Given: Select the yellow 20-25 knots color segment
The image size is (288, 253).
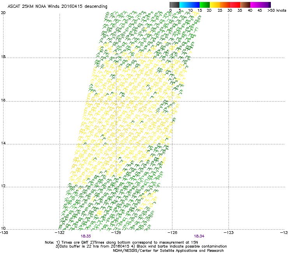Looking at the screenshot, I should point(215,5).
